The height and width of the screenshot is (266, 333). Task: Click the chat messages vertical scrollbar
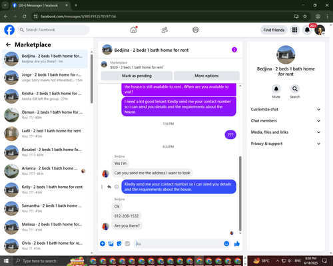(x=240, y=194)
